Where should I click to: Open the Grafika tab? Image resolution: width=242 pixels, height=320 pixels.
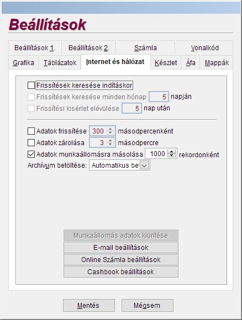[x=24, y=63]
